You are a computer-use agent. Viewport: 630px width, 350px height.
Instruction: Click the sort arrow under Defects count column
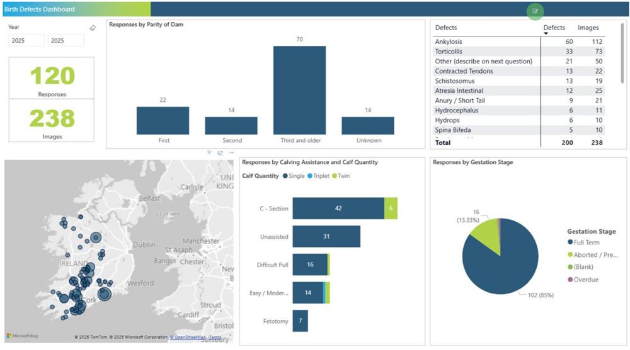546,33
